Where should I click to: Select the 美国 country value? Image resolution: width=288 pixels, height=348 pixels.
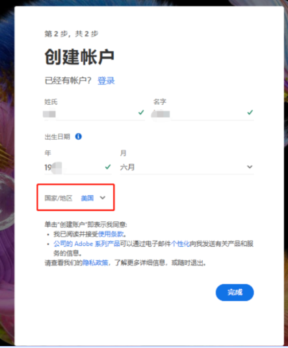click(87, 198)
